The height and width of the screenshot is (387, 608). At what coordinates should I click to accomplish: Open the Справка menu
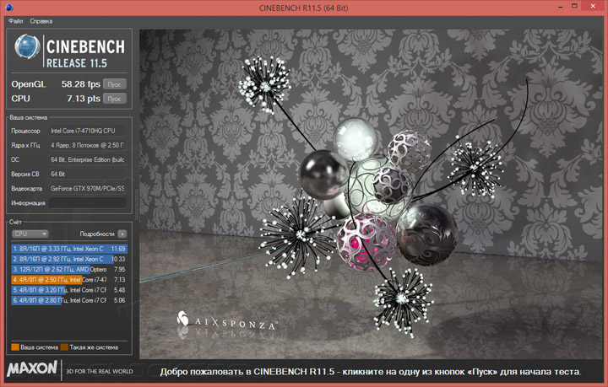tap(41, 21)
